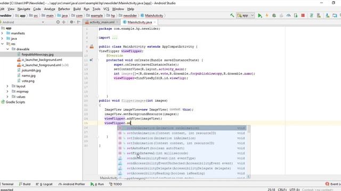The height and width of the screenshot is (191, 341).
Task: Open the AVD Manager icon
Action: pyautogui.click(x=319, y=15)
